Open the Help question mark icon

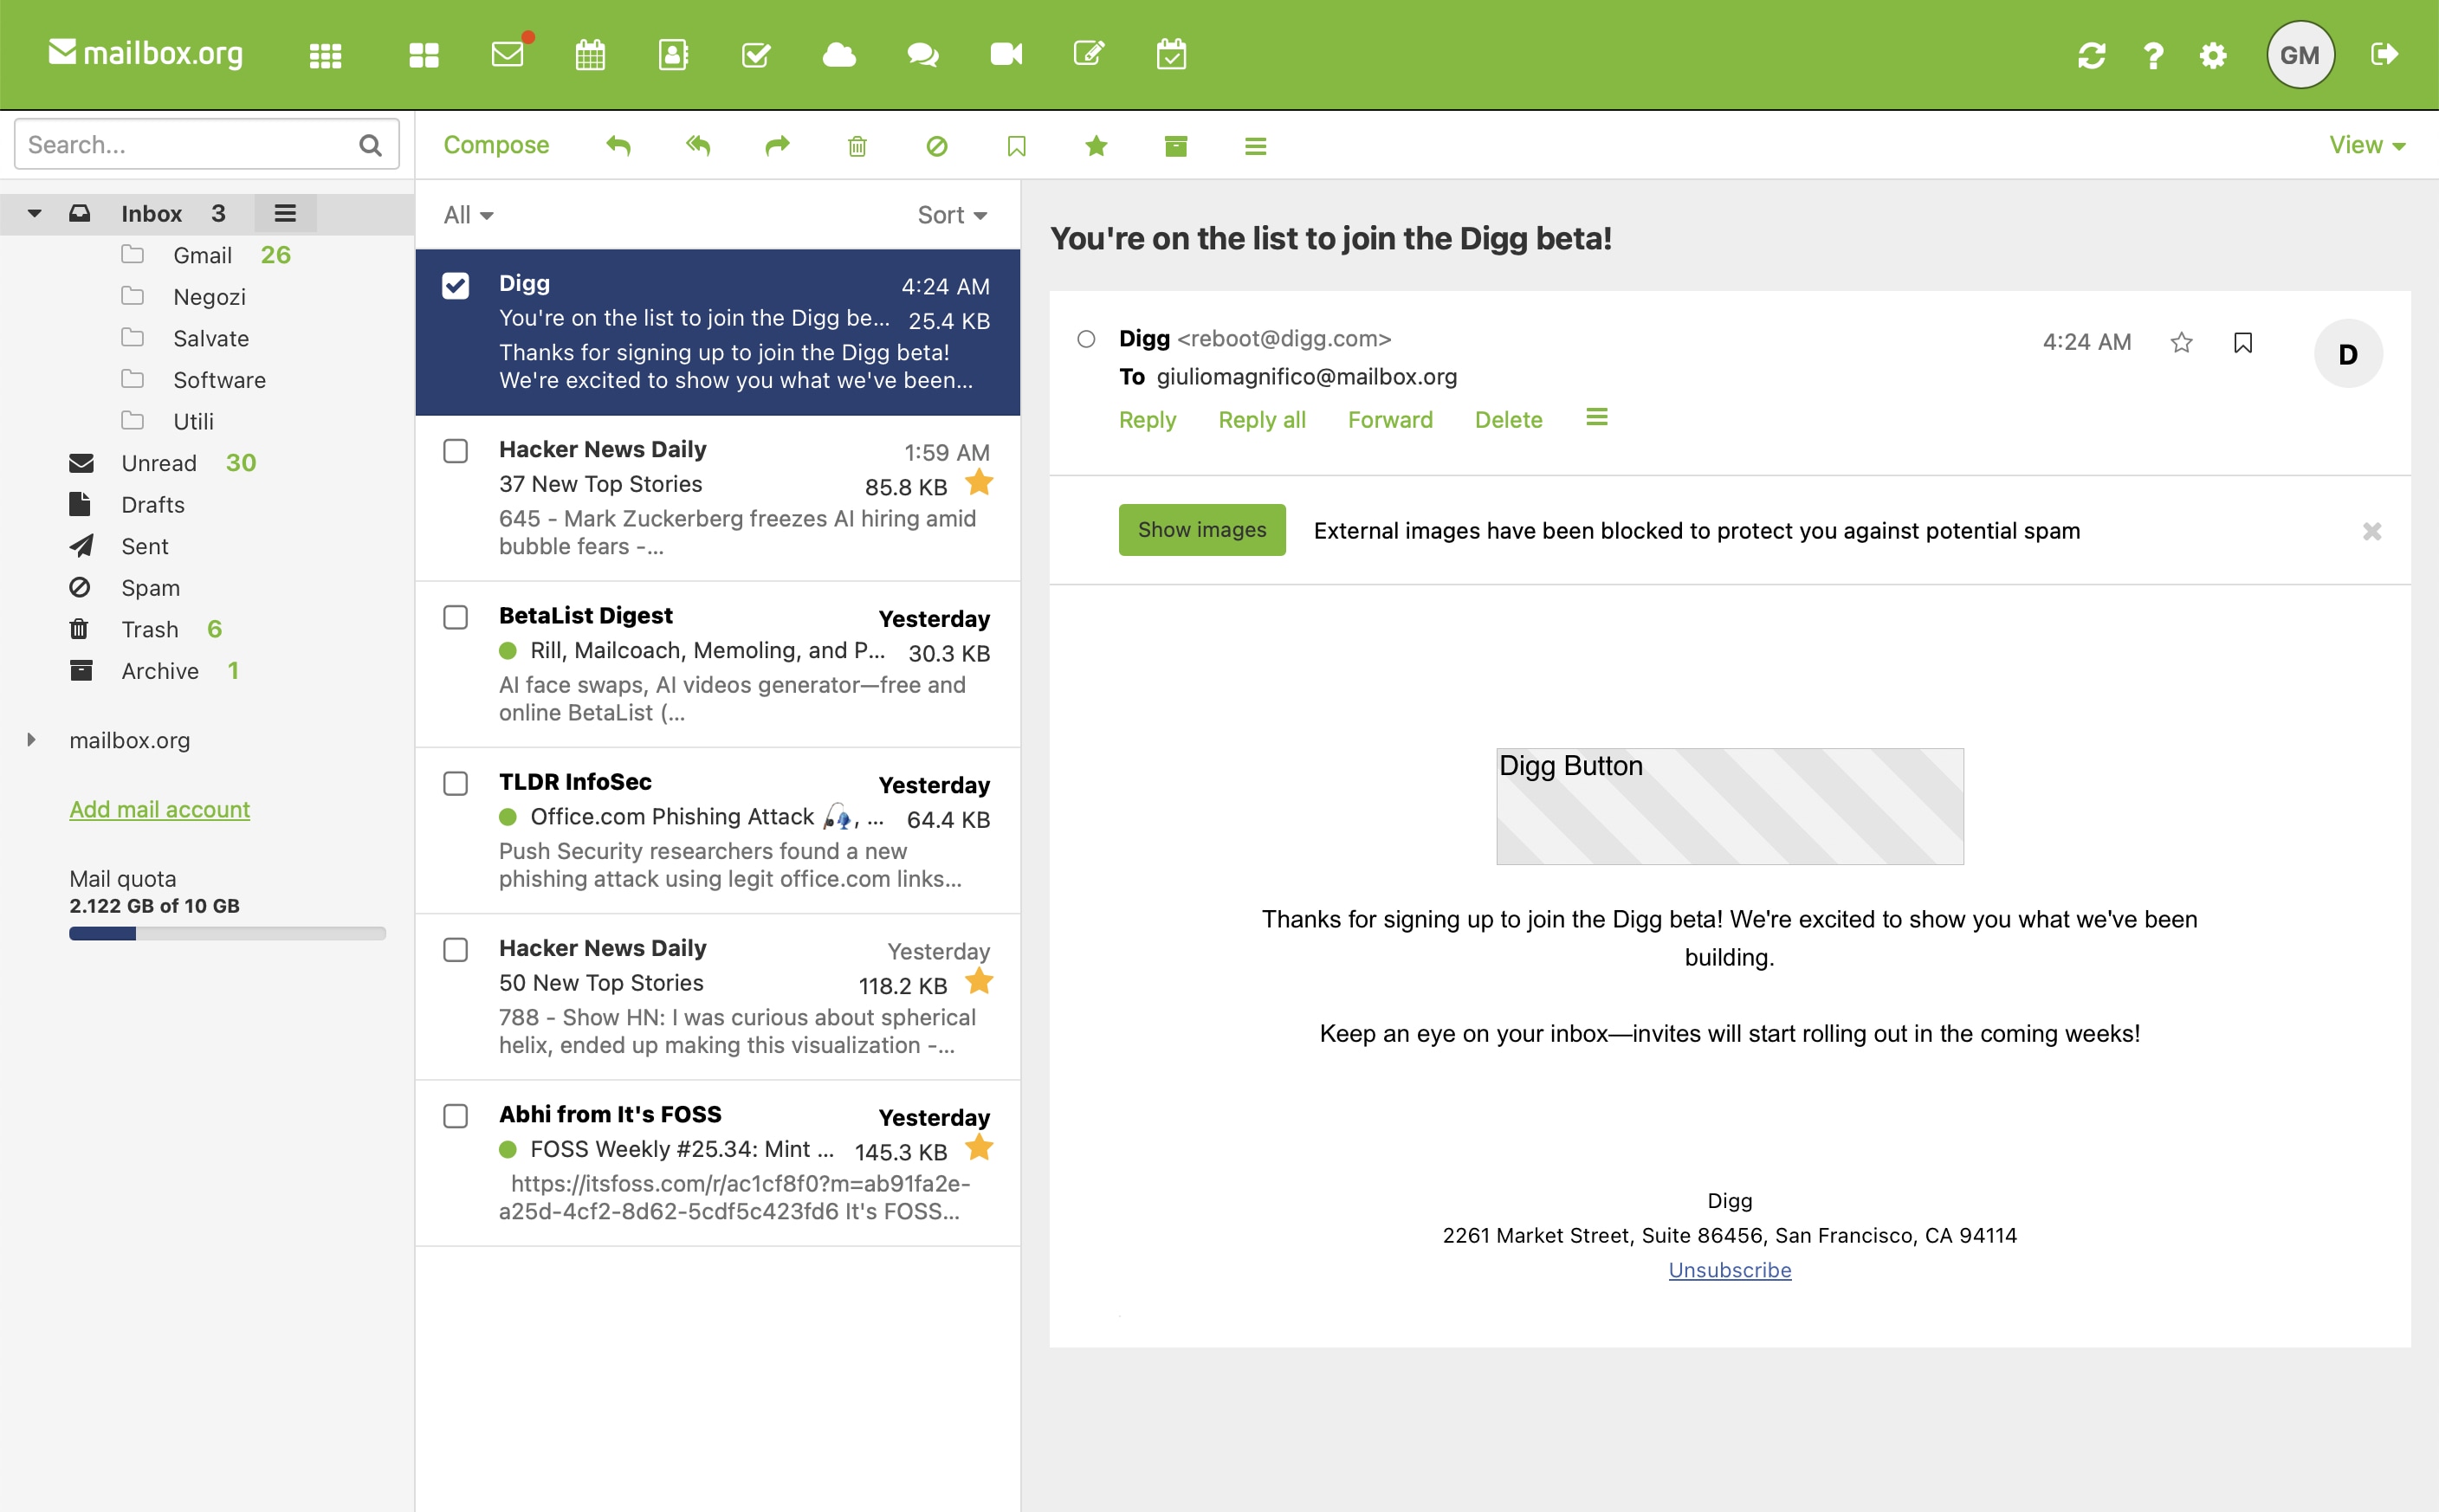(2153, 55)
